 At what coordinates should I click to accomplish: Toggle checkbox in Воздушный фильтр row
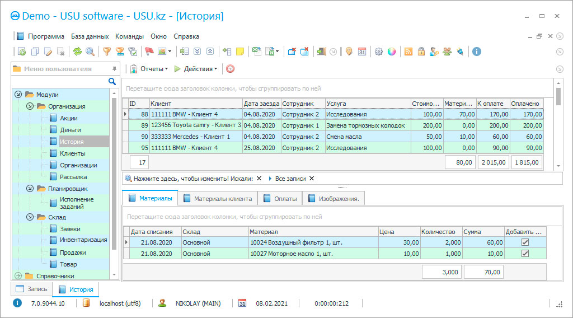coord(525,242)
